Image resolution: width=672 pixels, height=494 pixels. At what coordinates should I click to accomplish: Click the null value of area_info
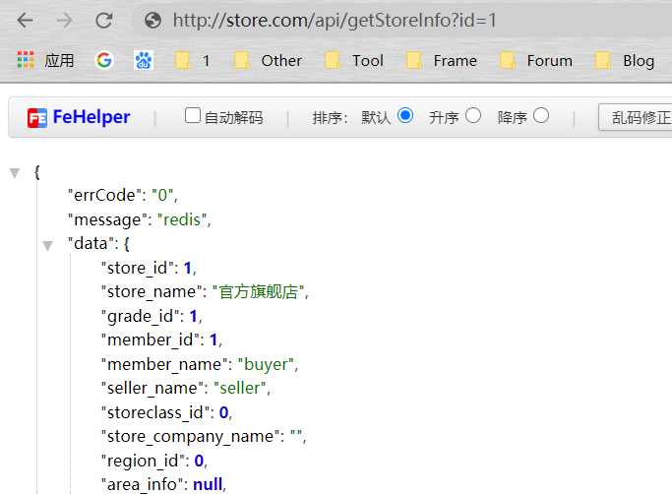point(208,484)
